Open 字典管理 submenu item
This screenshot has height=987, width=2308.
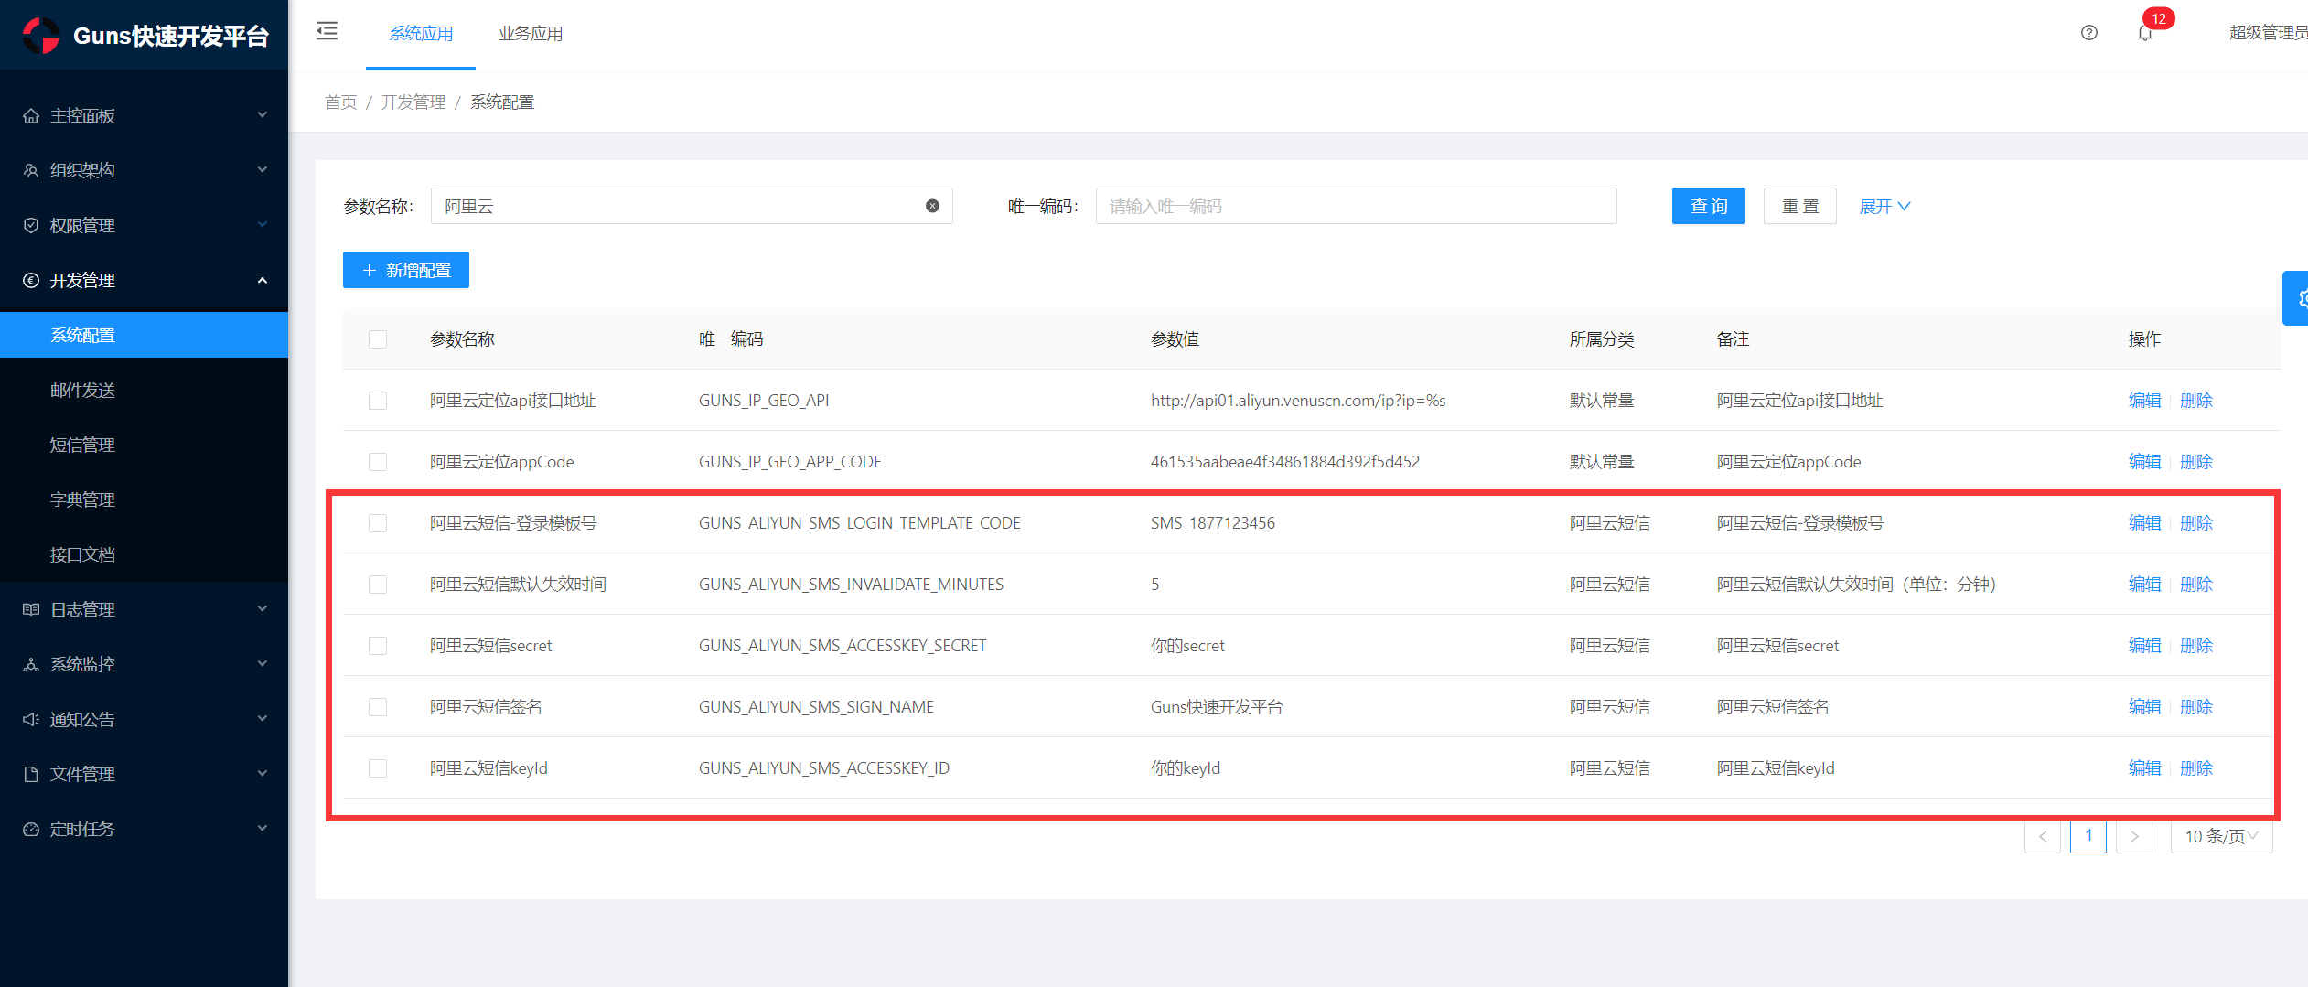(144, 499)
